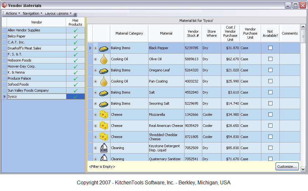Tick Not Available for Oregano Leaf

pos(270,70)
